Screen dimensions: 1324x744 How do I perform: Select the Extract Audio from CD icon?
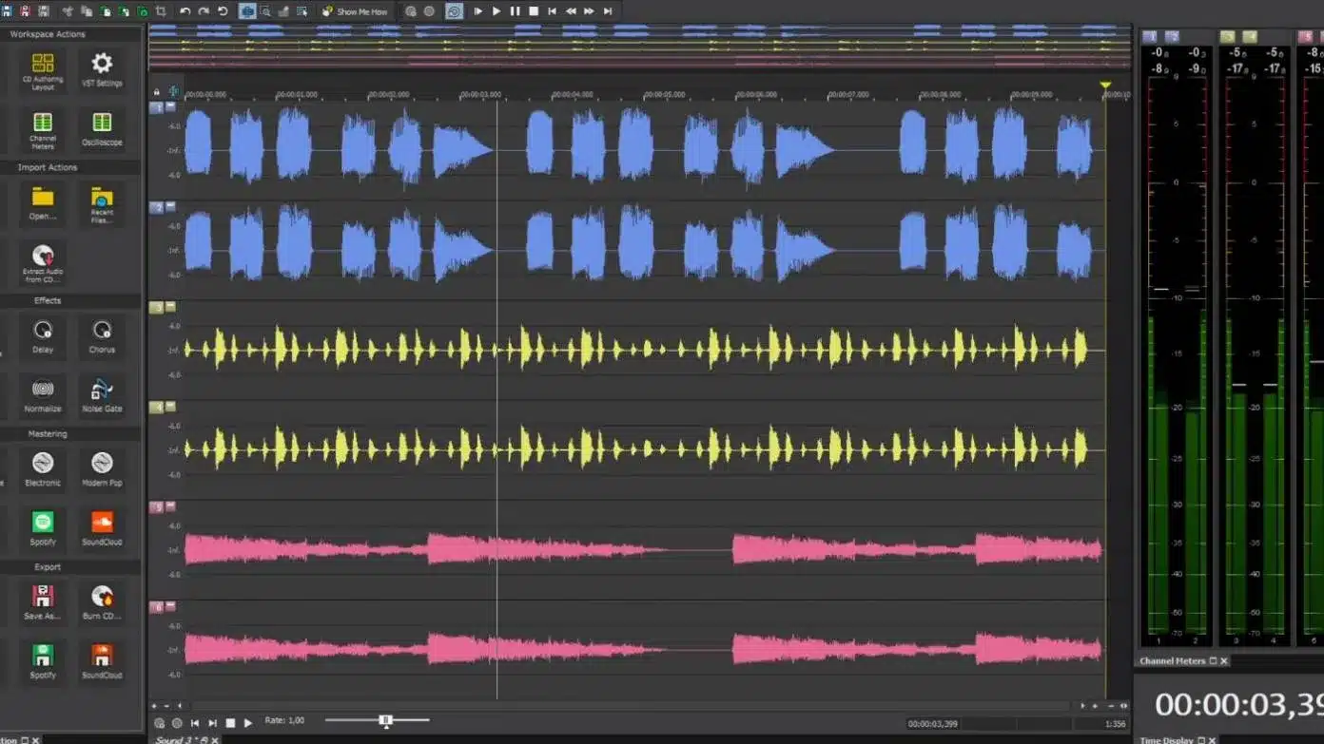click(42, 261)
